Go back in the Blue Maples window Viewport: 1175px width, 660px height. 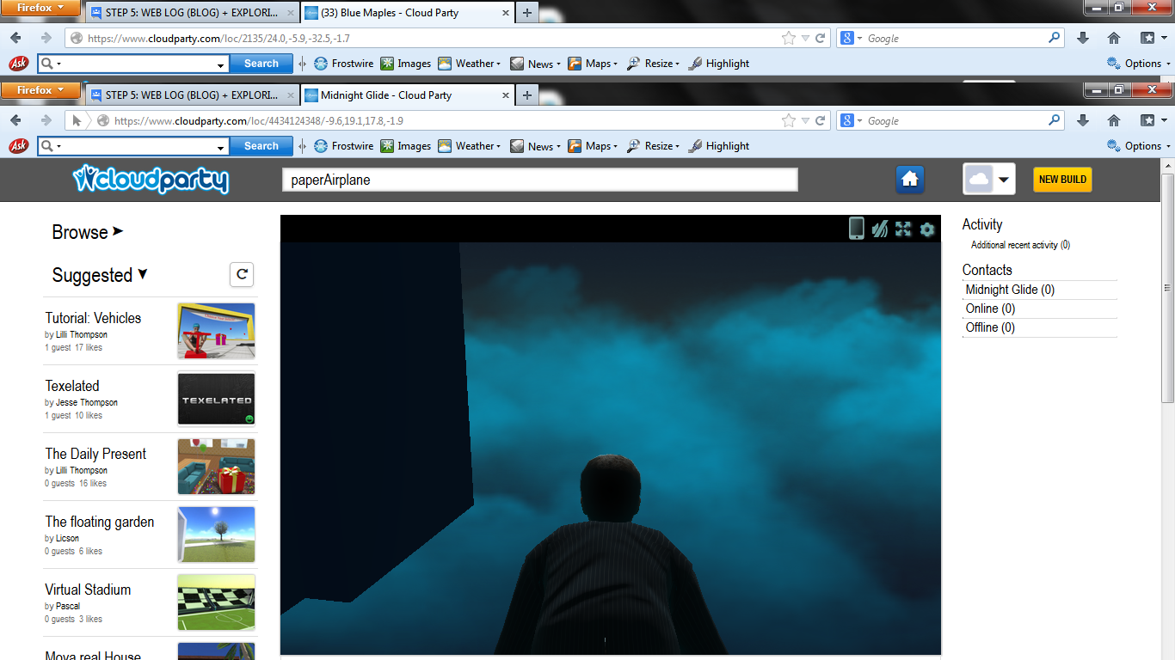coord(15,38)
